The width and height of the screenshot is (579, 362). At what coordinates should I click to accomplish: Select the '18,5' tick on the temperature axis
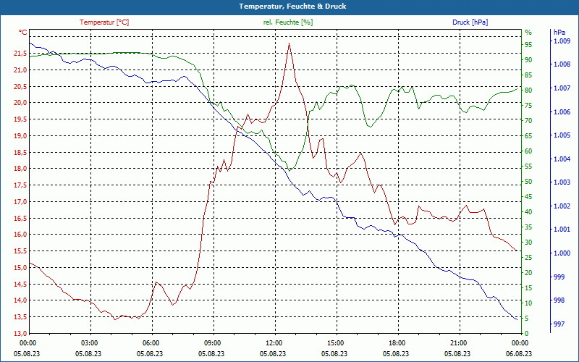(20, 152)
